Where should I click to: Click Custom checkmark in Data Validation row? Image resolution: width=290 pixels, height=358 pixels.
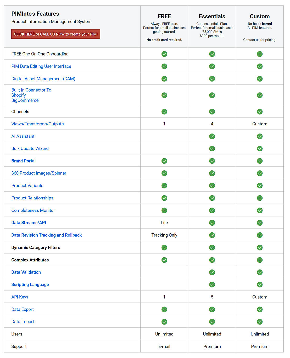tap(260, 272)
